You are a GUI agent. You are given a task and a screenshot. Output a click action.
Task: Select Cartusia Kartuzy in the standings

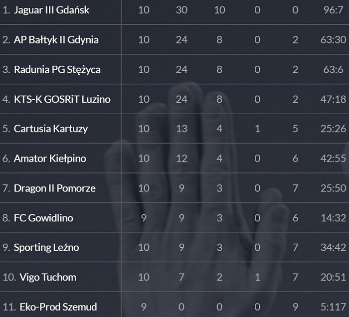[x=51, y=129]
